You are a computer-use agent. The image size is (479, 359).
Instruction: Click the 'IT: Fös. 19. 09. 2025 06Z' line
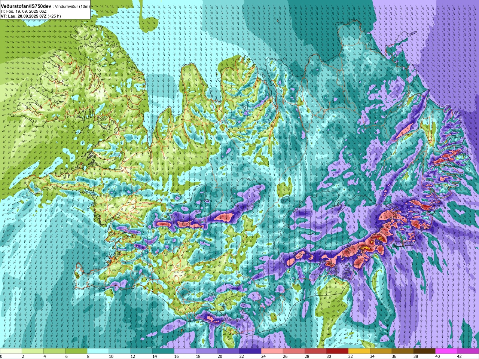pos(24,11)
